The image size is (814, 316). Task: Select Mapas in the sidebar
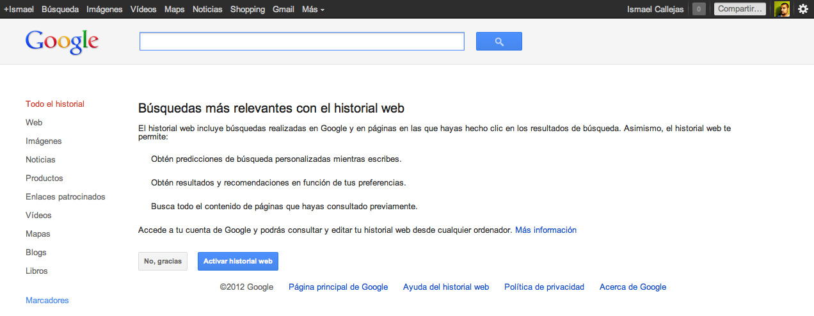(38, 234)
